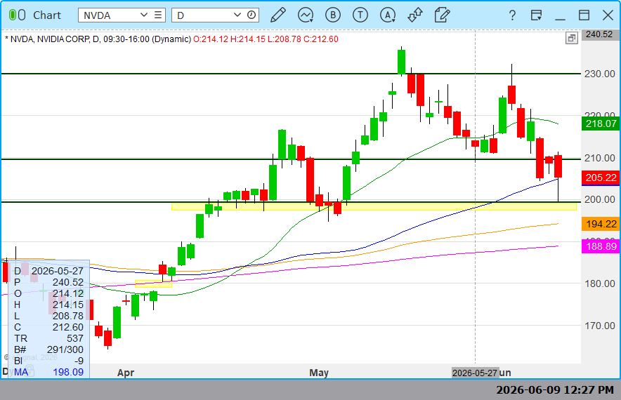Click the magenta 188.89 price label

pyautogui.click(x=601, y=246)
